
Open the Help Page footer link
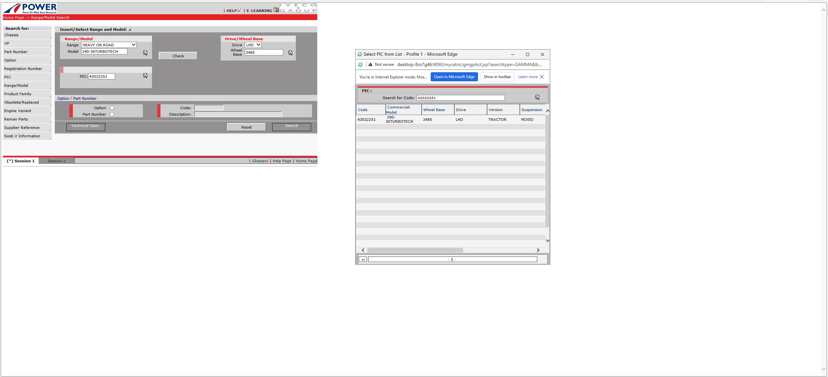click(282, 161)
